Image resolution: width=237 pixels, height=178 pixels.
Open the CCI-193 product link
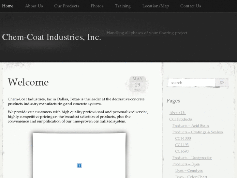(x=182, y=145)
